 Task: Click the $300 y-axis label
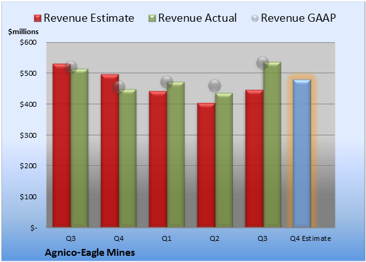coord(28,135)
